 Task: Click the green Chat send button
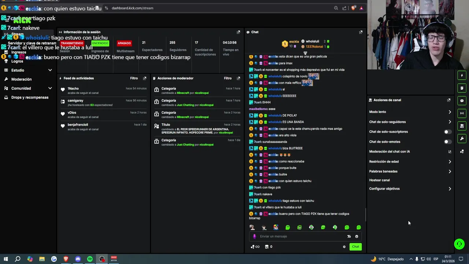355,247
